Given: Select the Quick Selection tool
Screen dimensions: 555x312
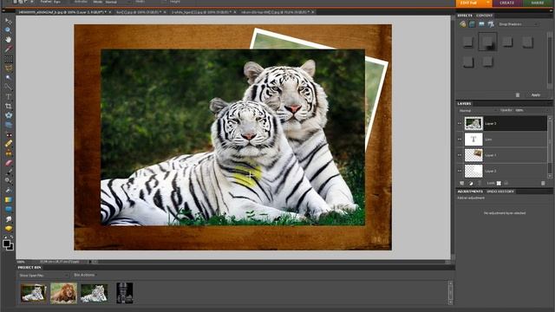Looking at the screenshot, I should coord(8,87).
